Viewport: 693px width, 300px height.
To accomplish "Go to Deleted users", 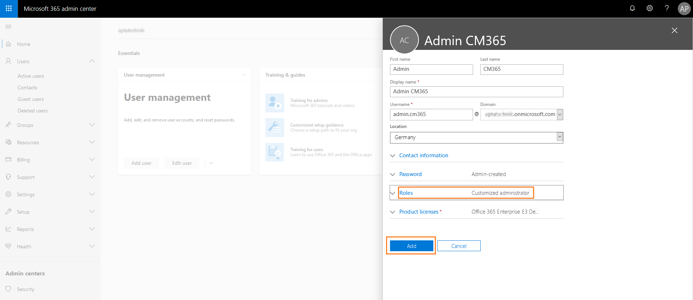I will 33,111.
